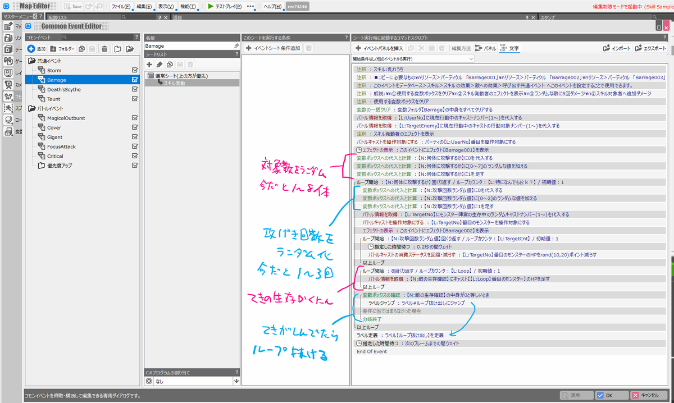Select the 注釈 : スキル:乱れうち line
Image resolution: width=674 pixels, height=403 pixels.
[509, 68]
